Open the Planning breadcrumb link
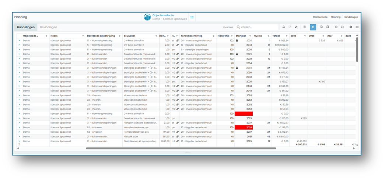385x179 pixels. coord(336,17)
